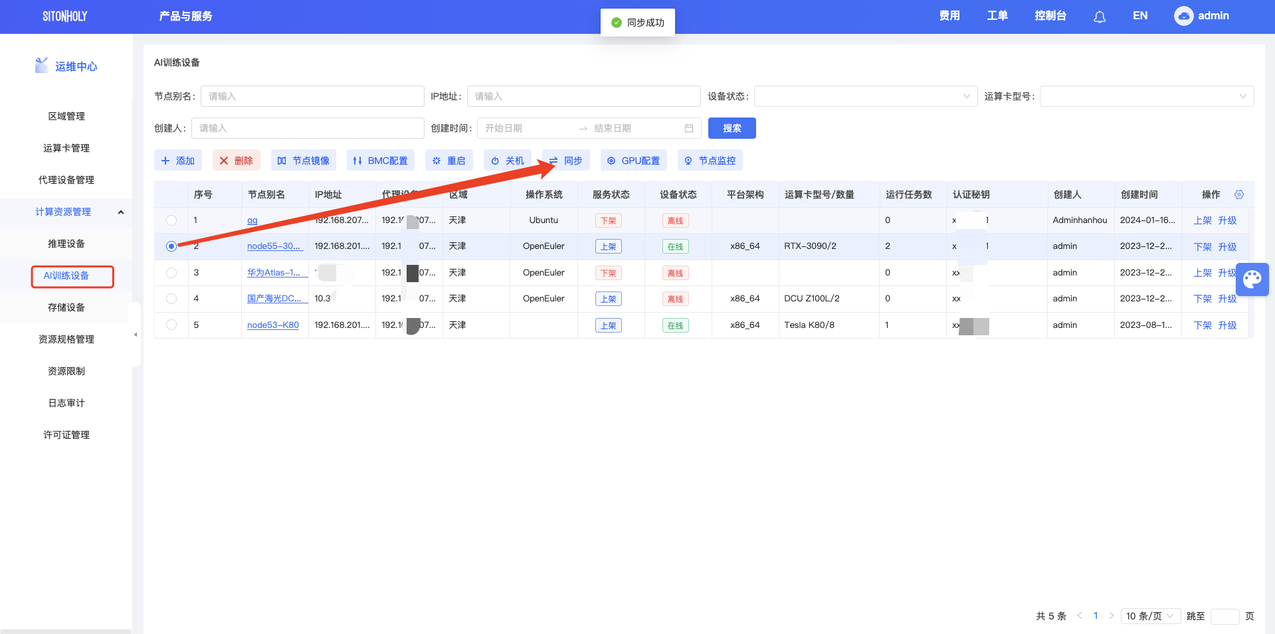Open AI训练设备 in the sidebar

(x=66, y=276)
